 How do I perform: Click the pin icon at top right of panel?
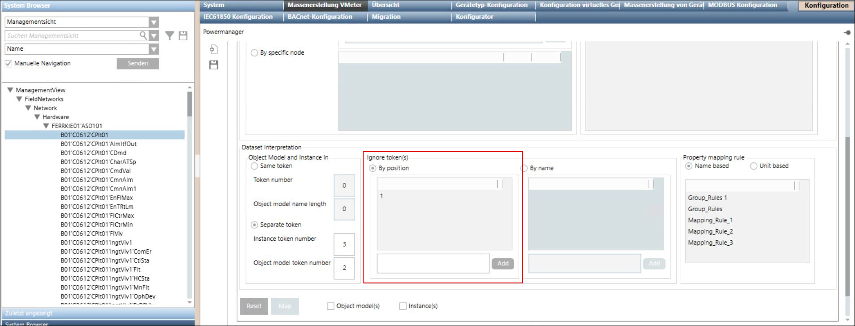coord(847,32)
